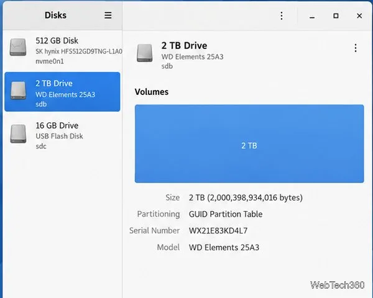This screenshot has height=298, width=373.
Task: Click the Disks title in the header
Action: (55, 15)
